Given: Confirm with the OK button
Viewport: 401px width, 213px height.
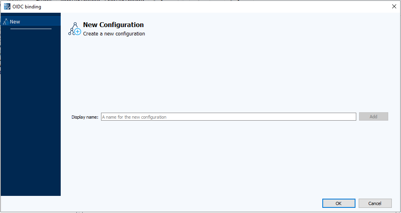Looking at the screenshot, I should click(338, 203).
